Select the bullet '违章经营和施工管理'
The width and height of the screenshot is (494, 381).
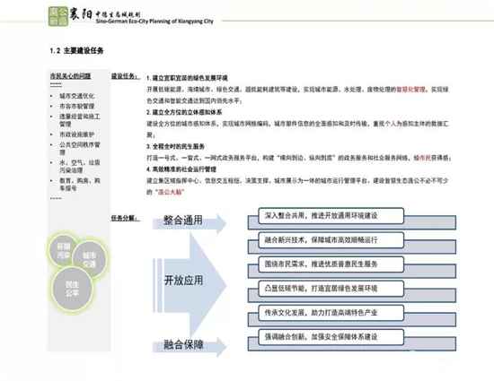coord(79,120)
